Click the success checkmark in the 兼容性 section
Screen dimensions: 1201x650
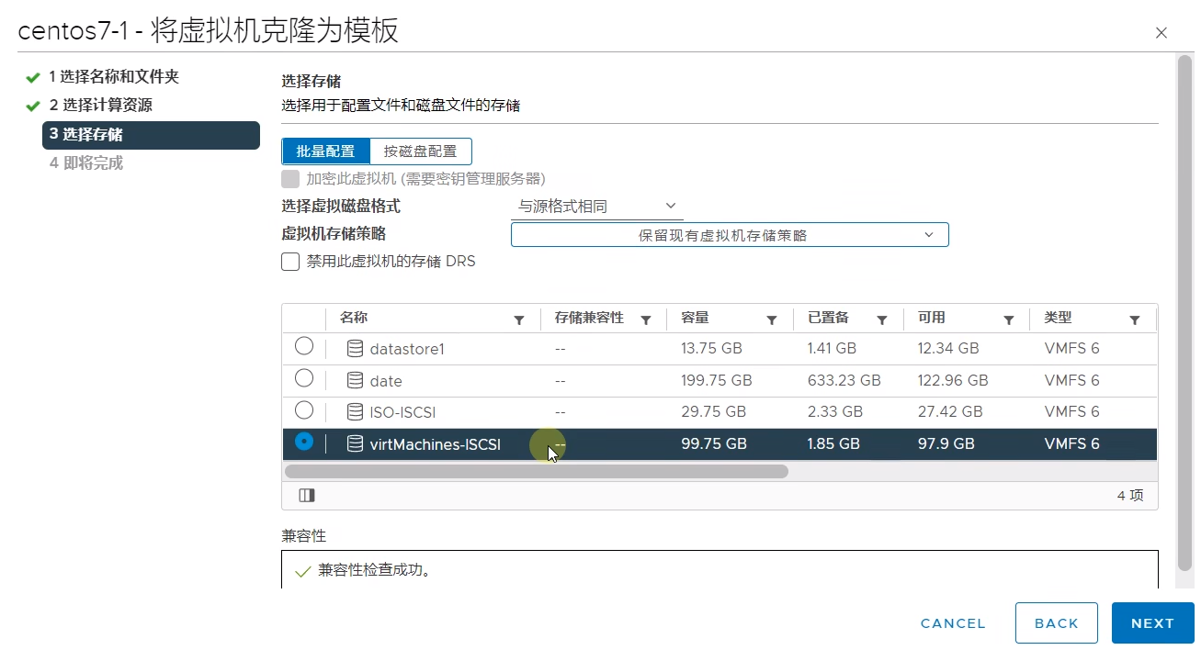coord(302,570)
